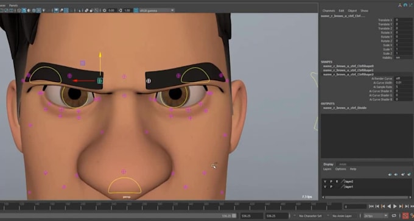This screenshot has width=414, height=221.
Task: Click the gamma reset icon in panel toolbar
Action: coord(121,10)
